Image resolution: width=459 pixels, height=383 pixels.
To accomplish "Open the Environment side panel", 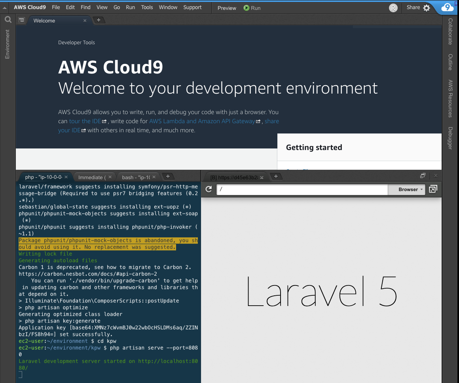I will pyautogui.click(x=8, y=44).
